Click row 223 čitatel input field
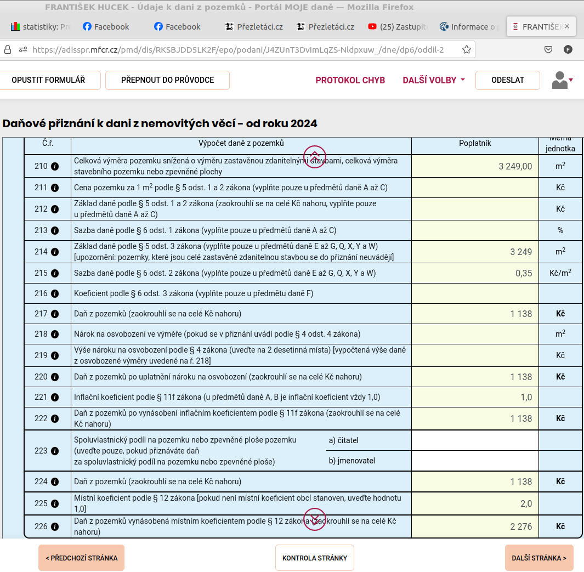The width and height of the screenshot is (584, 572). click(475, 440)
